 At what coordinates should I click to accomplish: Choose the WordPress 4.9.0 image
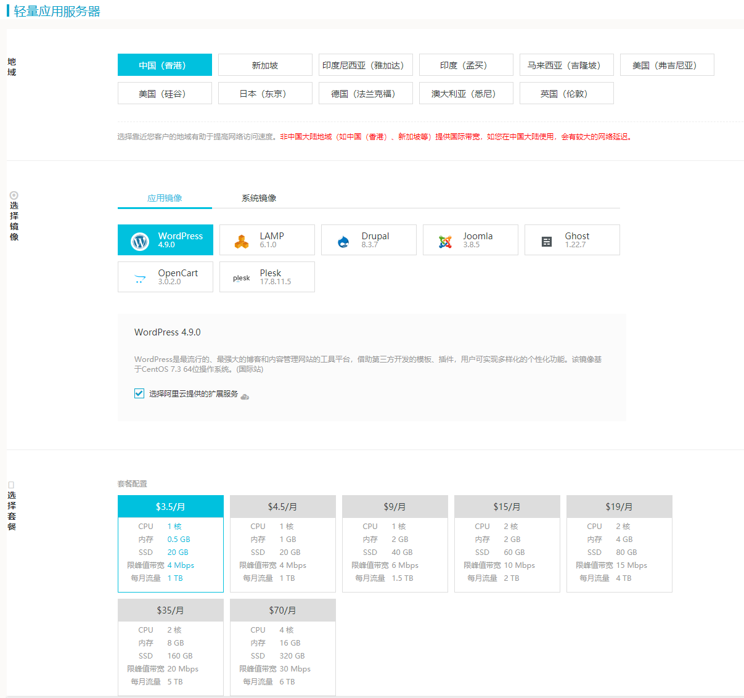click(x=165, y=240)
